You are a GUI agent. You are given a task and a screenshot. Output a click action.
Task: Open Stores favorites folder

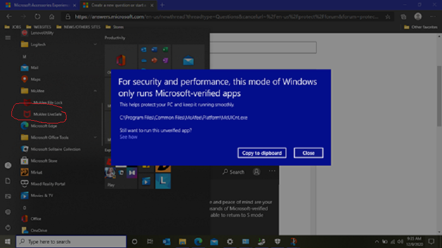tap(115, 27)
